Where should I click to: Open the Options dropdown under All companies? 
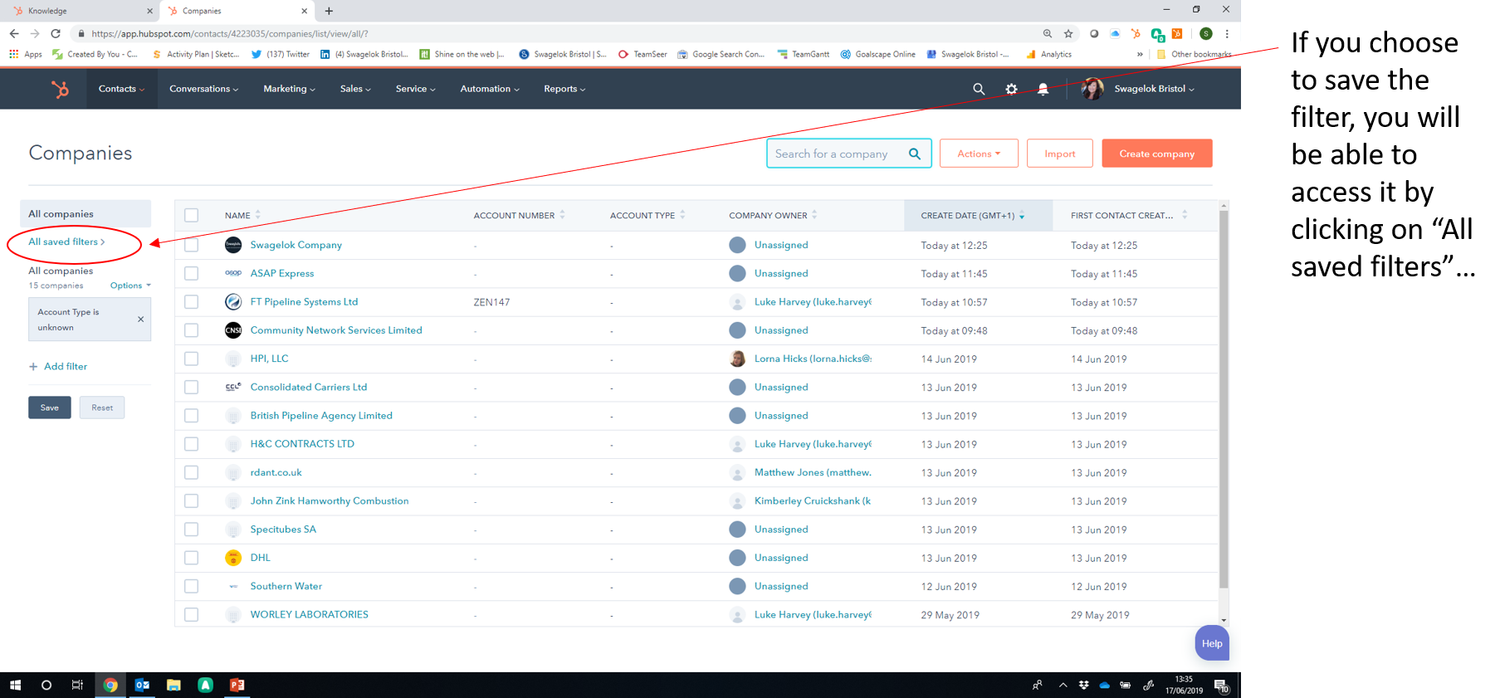130,286
